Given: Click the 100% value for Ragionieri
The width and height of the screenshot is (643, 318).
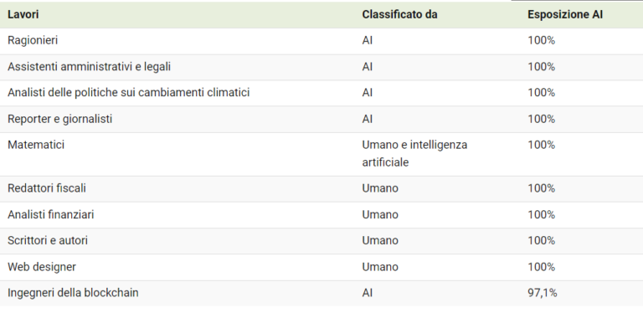Looking at the screenshot, I should 542,40.
